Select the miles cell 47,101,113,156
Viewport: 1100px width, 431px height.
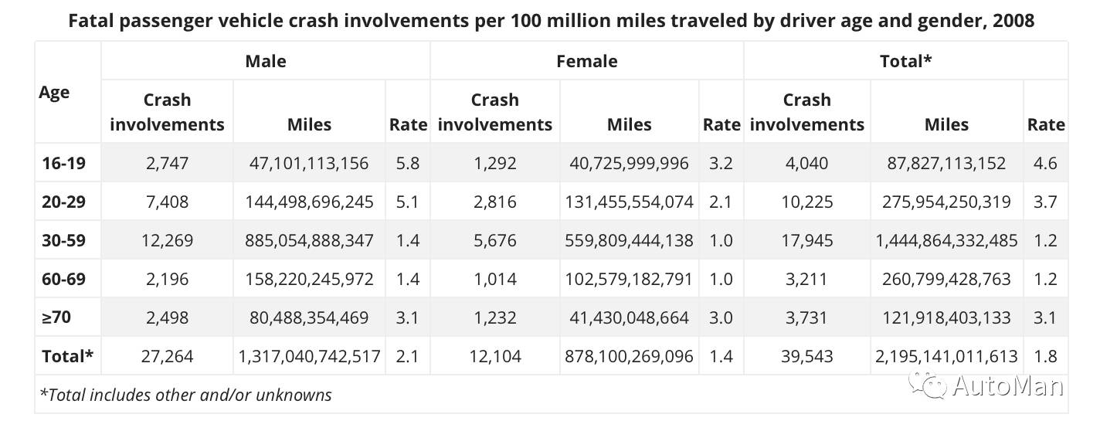click(309, 163)
